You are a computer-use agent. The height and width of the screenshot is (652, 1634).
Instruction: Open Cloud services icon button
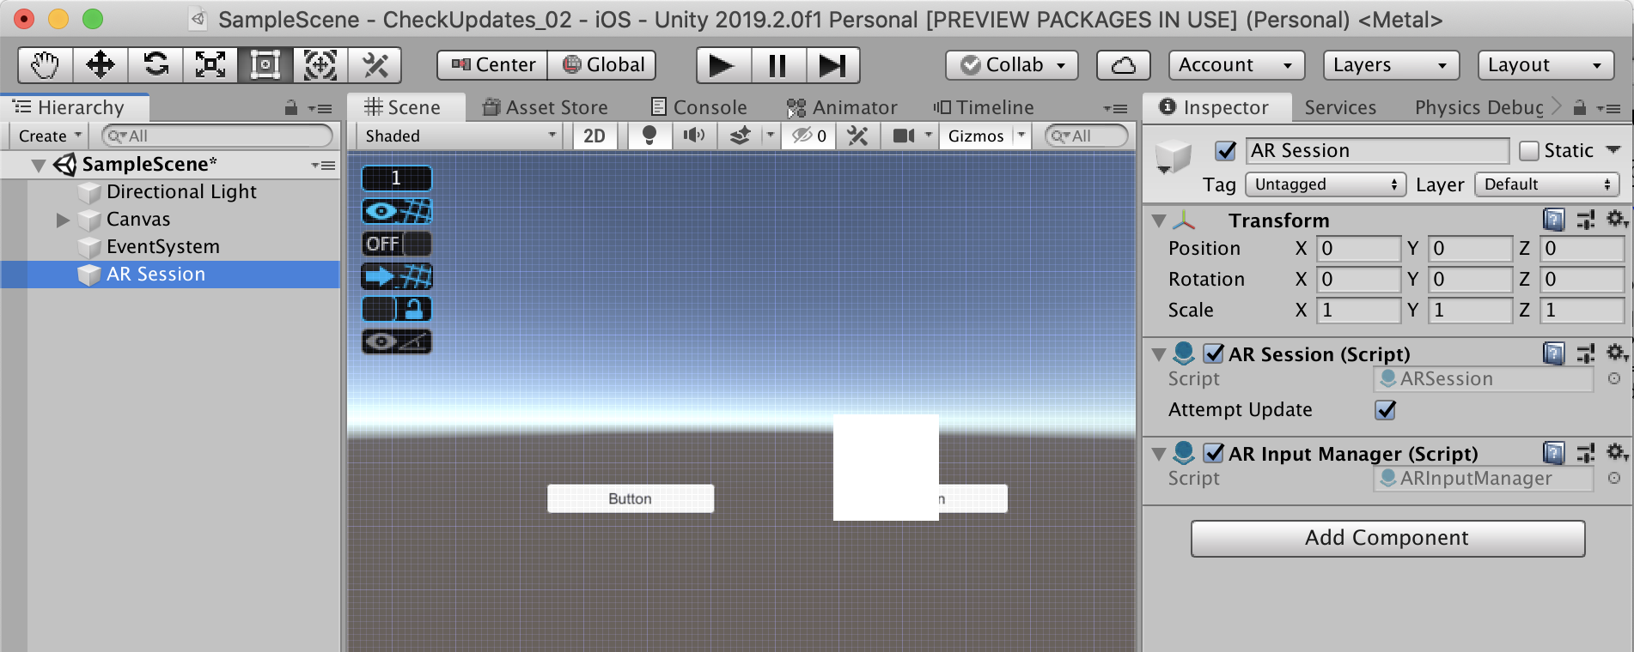point(1123,65)
